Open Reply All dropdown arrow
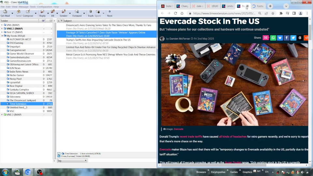The image size is (313, 176). pos(57,13)
